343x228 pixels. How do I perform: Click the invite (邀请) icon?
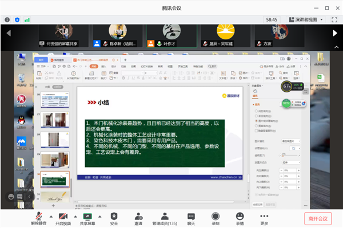[x=138, y=216]
